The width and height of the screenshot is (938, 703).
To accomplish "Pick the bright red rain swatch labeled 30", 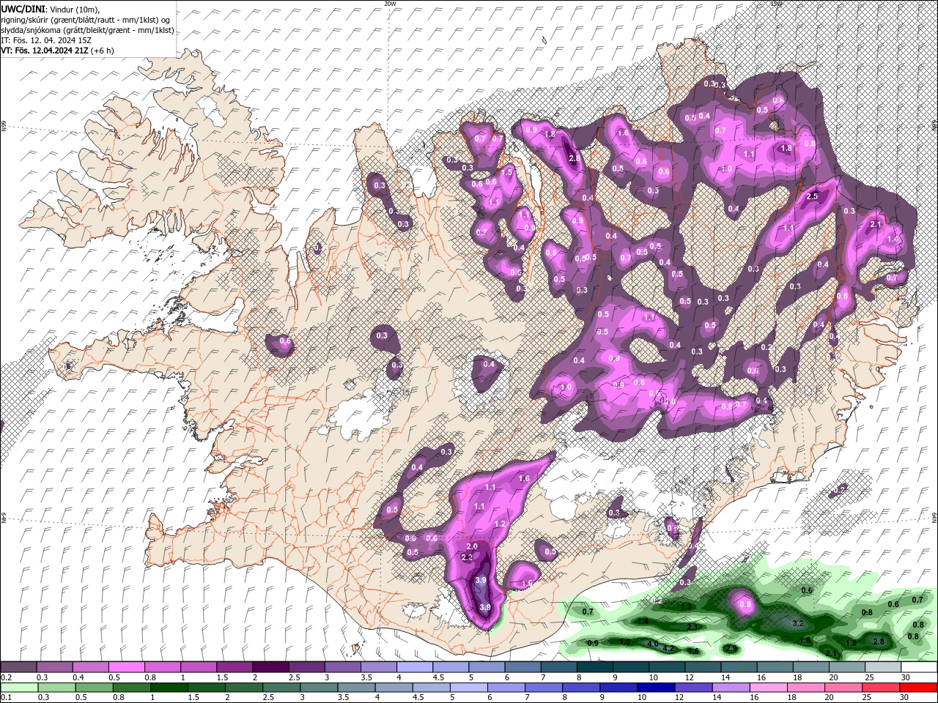I will pyautogui.click(x=918, y=688).
